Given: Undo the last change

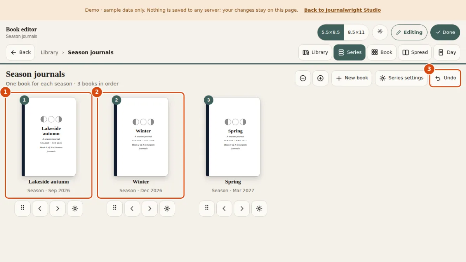Looking at the screenshot, I should point(445,78).
